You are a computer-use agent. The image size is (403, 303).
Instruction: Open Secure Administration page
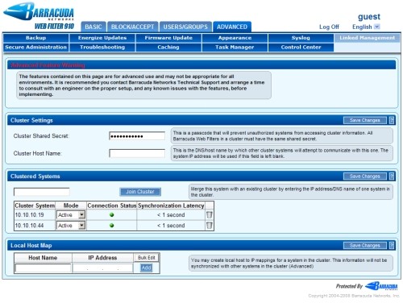pyautogui.click(x=36, y=48)
